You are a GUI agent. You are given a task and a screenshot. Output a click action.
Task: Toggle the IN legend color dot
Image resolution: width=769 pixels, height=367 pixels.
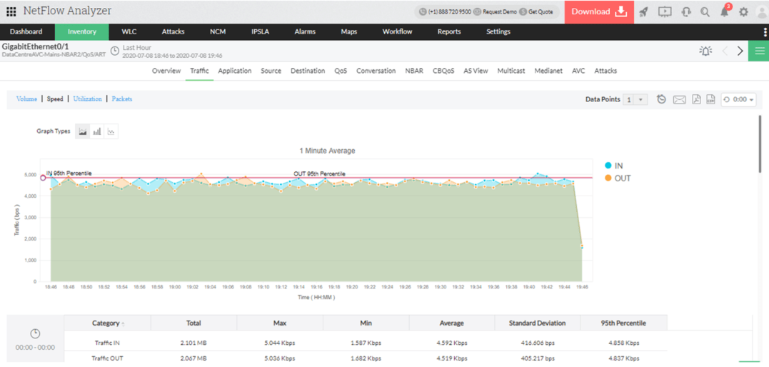click(x=608, y=166)
